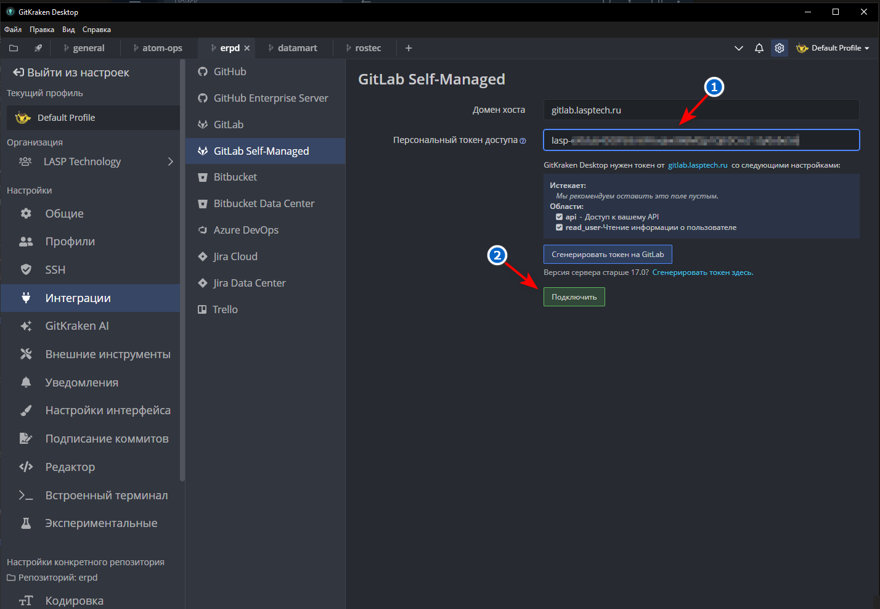Select GitHub Enterprise Server integration

[x=265, y=98]
